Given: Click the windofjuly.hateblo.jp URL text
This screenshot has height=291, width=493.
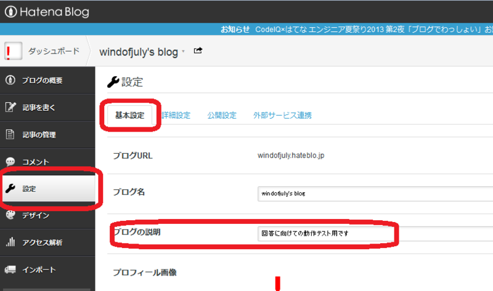Looking at the screenshot, I should [291, 156].
